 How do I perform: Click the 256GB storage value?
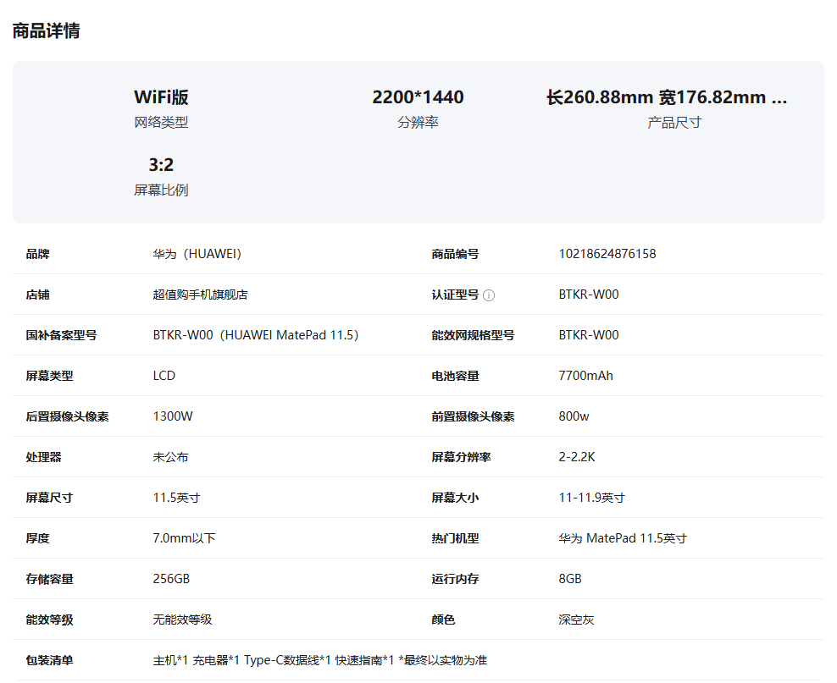point(171,579)
